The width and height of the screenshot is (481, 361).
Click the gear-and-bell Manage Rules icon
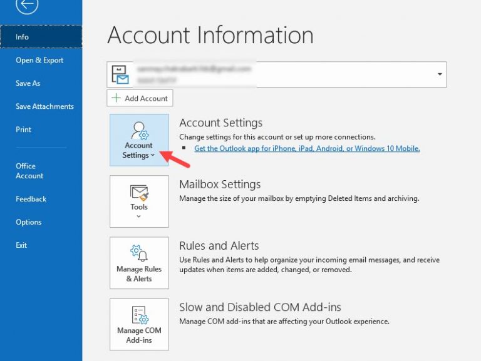pyautogui.click(x=139, y=253)
